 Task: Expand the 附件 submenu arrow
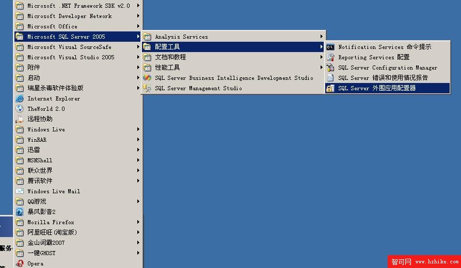[x=138, y=68]
